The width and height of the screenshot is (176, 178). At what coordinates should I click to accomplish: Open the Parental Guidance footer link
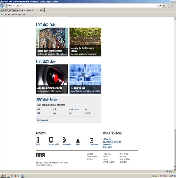click(109, 162)
